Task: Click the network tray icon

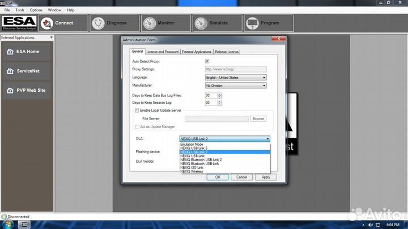Action: pyautogui.click(x=378, y=224)
